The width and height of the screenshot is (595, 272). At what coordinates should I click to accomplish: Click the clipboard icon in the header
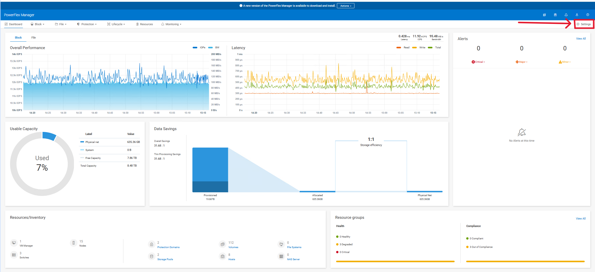pos(555,15)
